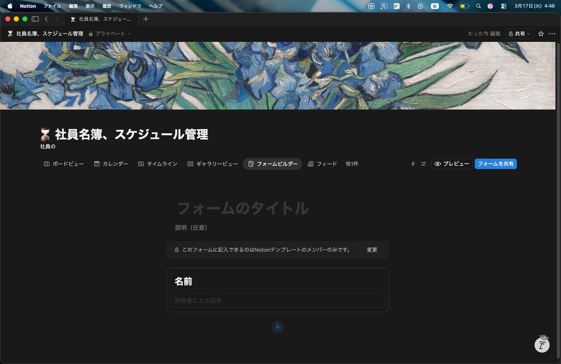Switch to the タイムライン tab

point(158,164)
